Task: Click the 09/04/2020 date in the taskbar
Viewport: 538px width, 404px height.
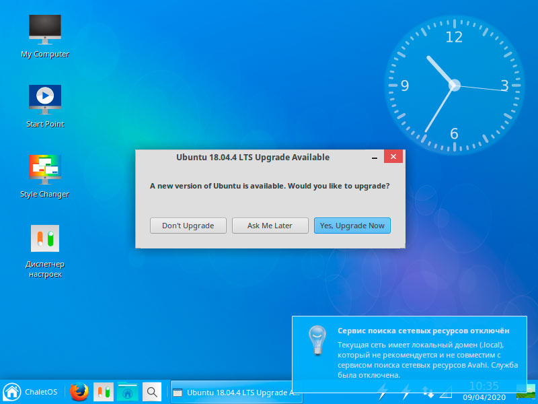Action: click(x=484, y=397)
